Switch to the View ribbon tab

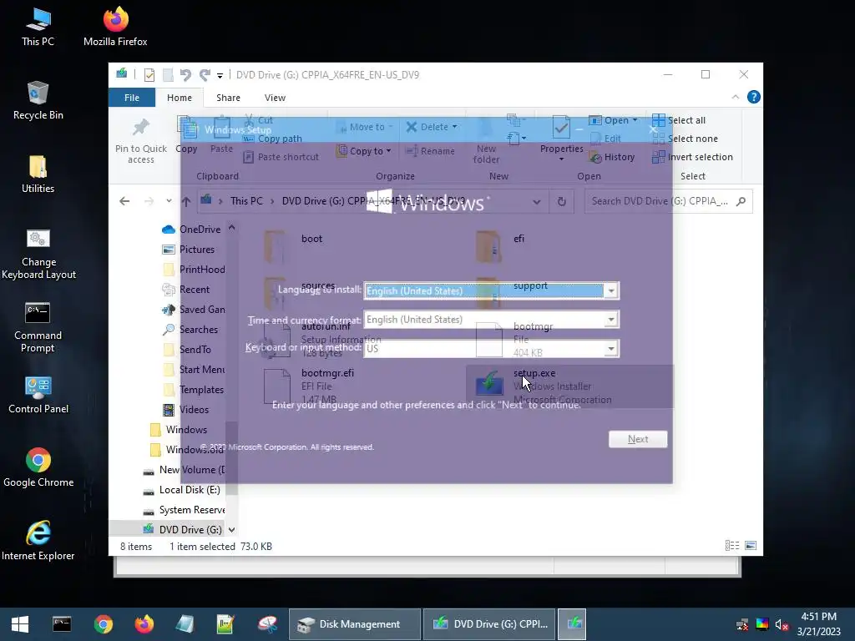click(275, 98)
